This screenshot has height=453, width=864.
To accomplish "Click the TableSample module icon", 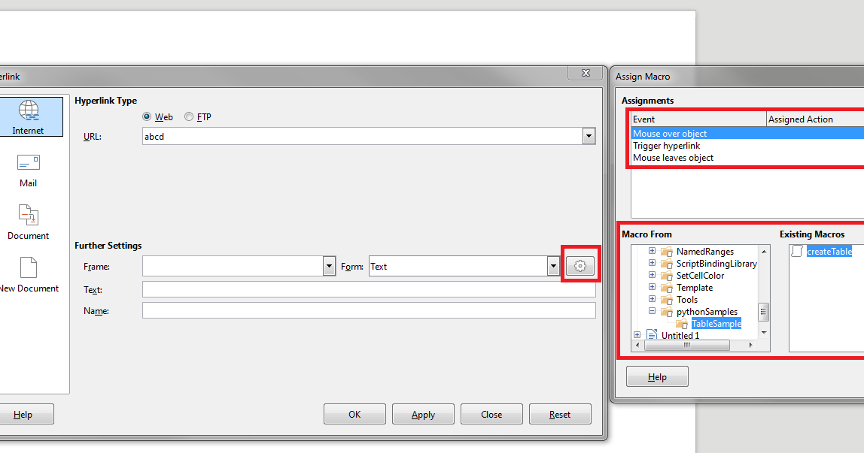I will click(682, 323).
